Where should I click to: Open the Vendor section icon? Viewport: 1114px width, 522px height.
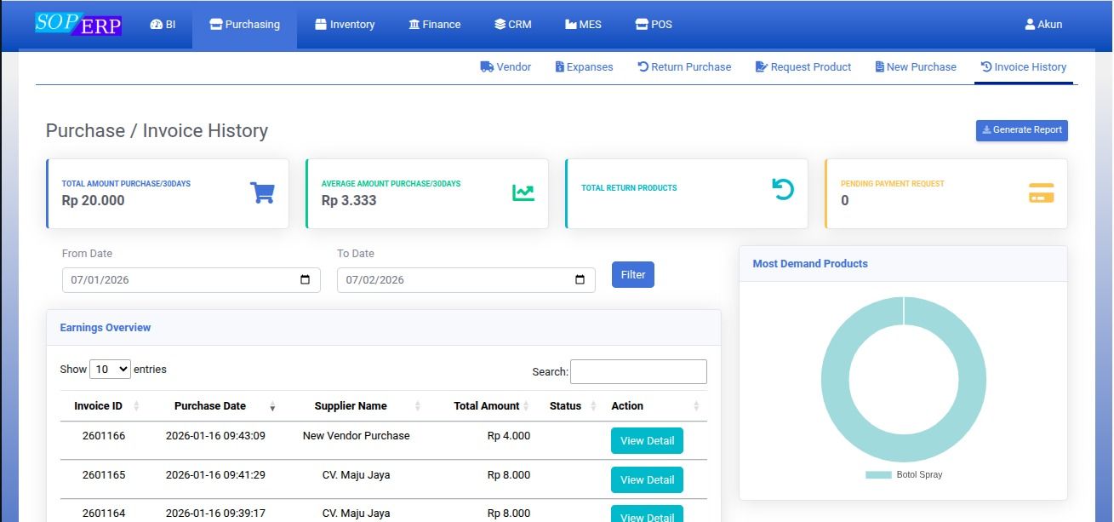tap(484, 66)
